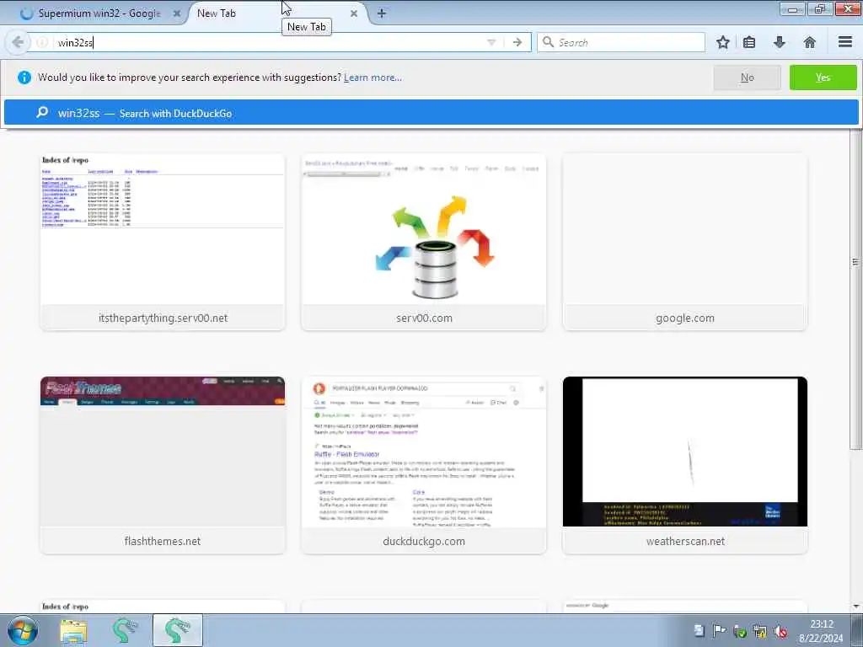Go to Home page icon
863x647 pixels.
coord(810,42)
